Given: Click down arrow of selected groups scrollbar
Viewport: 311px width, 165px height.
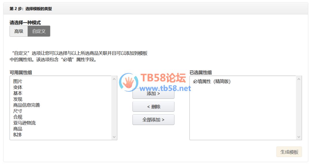Looking at the screenshot, I should click(x=299, y=137).
